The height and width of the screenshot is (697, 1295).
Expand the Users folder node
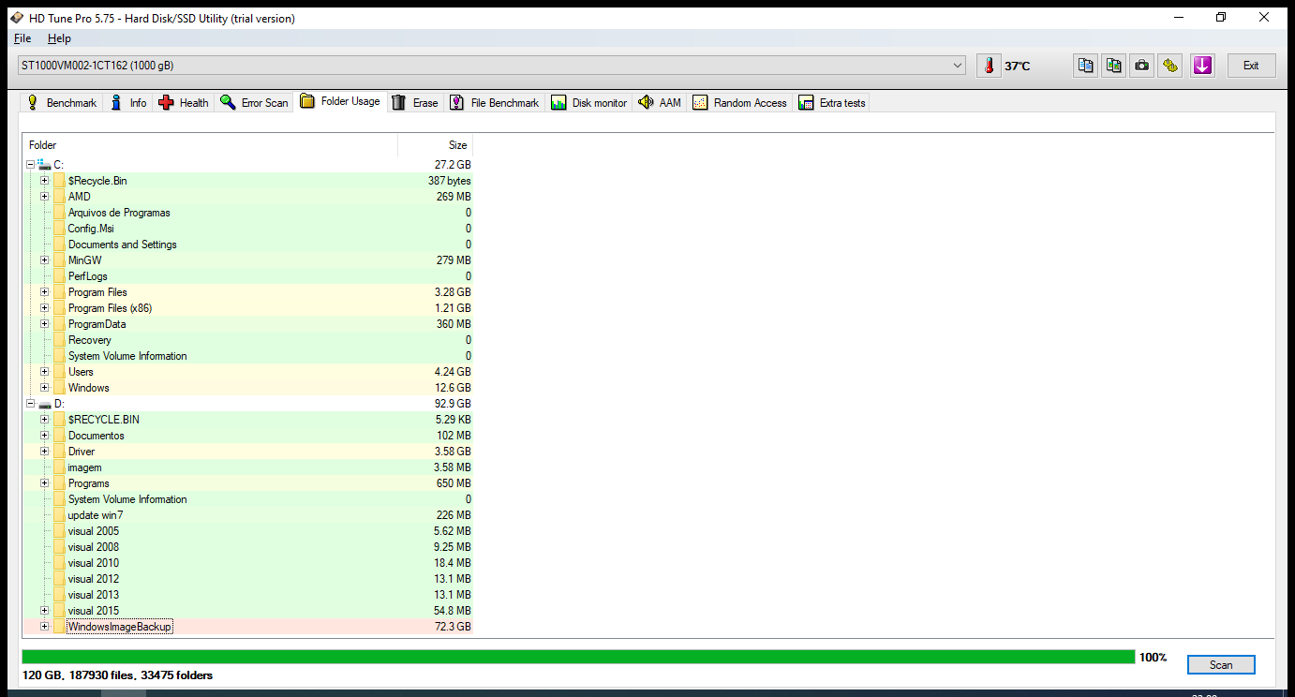tap(44, 372)
